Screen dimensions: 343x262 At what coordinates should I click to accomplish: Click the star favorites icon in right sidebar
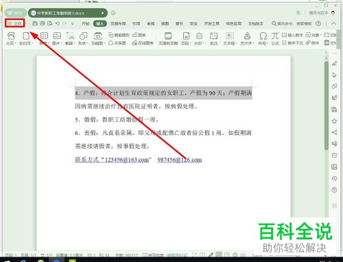pos(334,121)
